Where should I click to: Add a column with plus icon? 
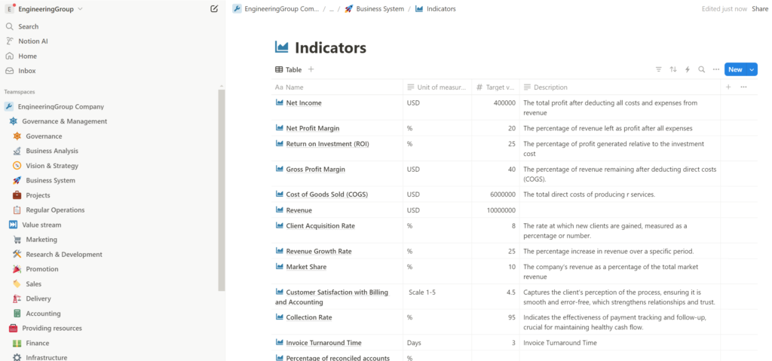728,87
